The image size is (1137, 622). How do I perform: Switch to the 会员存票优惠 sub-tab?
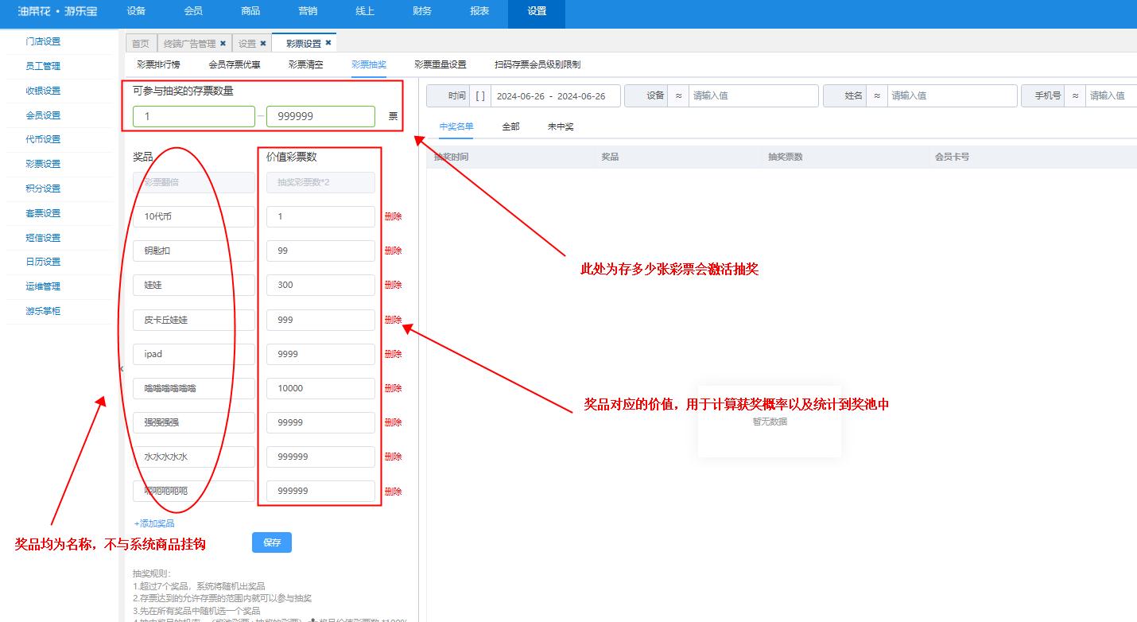tap(235, 64)
